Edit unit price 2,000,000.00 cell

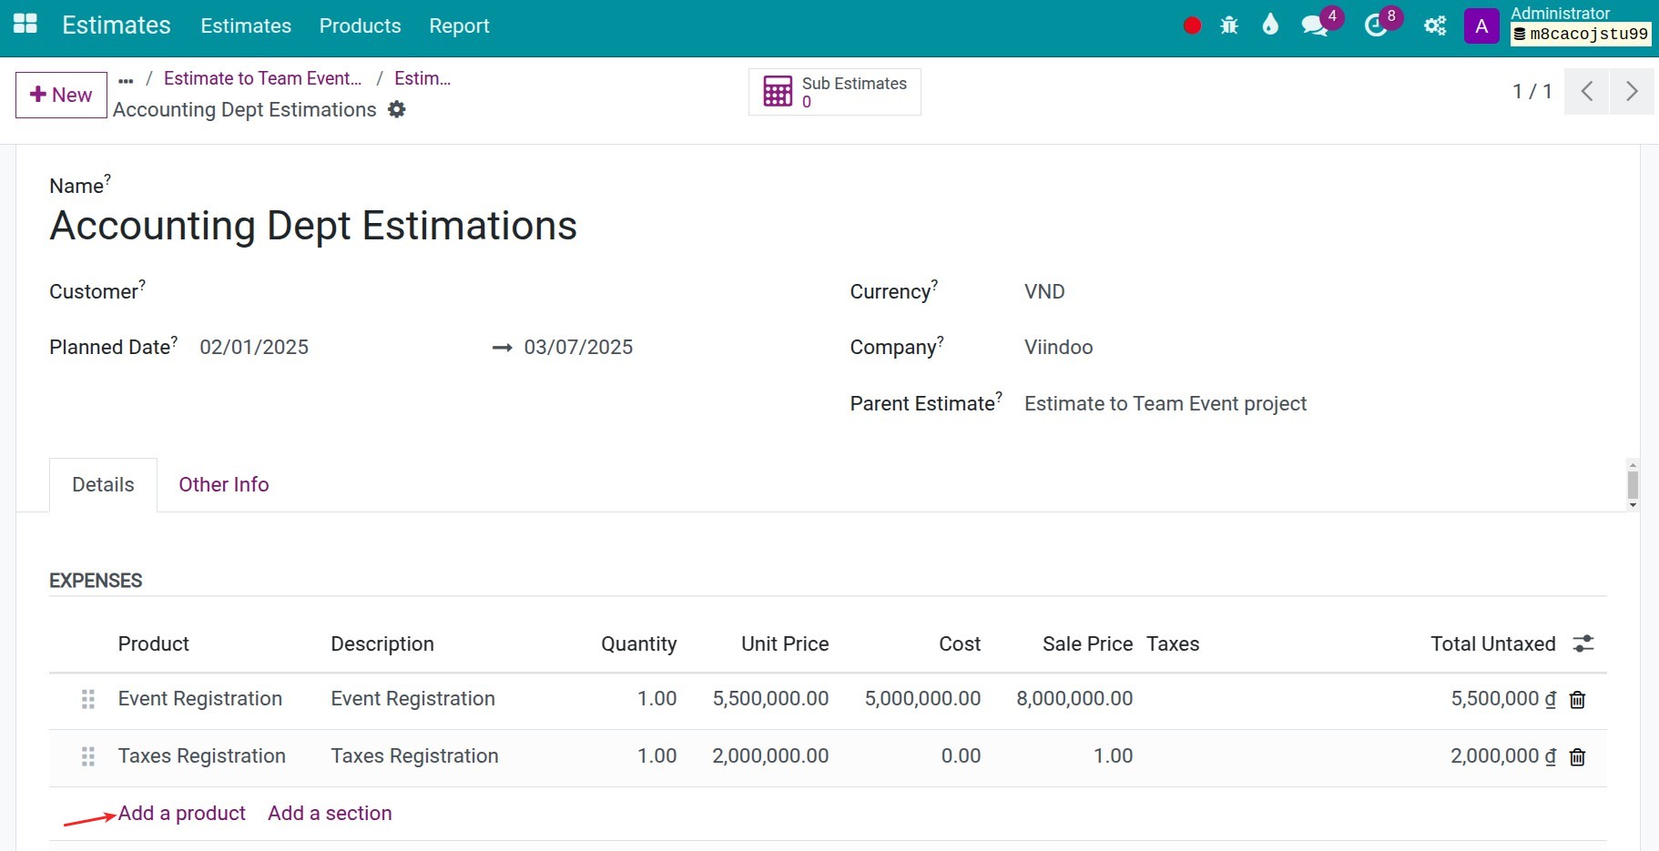(x=770, y=755)
